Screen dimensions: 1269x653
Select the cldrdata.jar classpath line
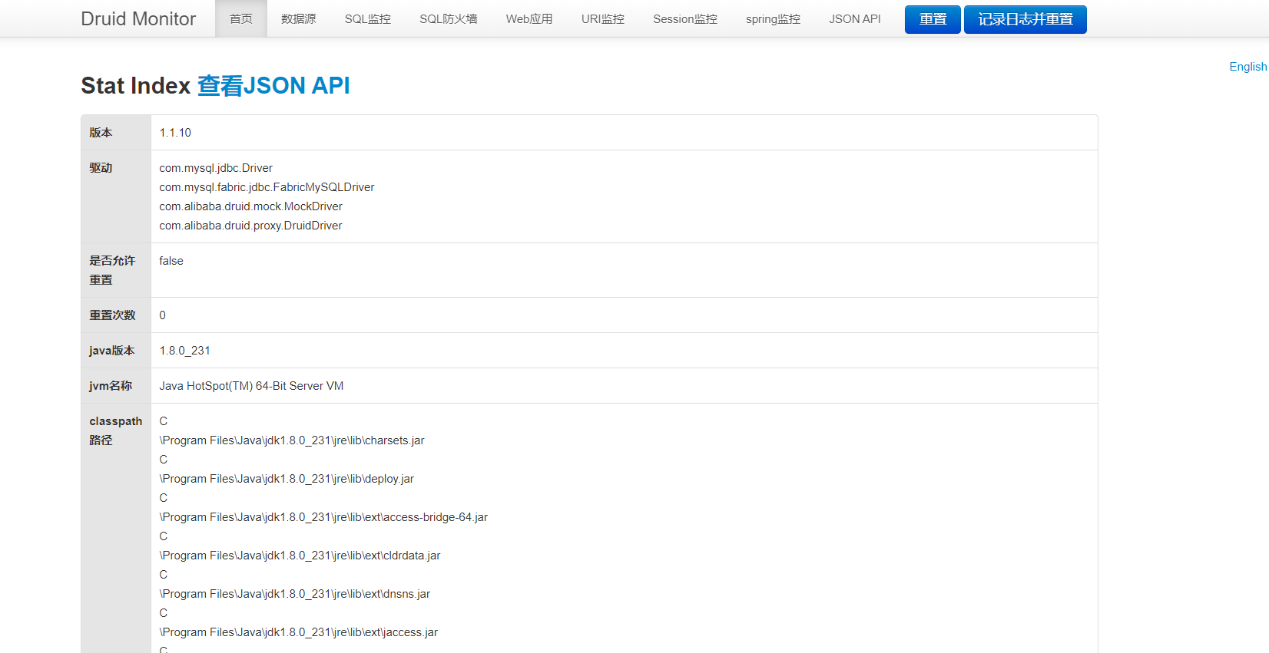[300, 556]
